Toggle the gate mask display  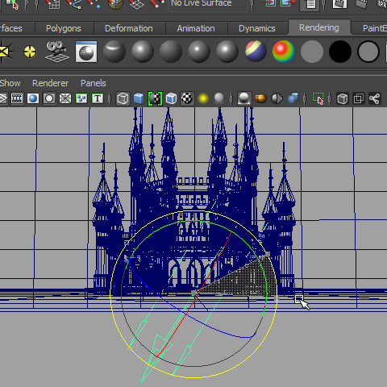coord(49,98)
